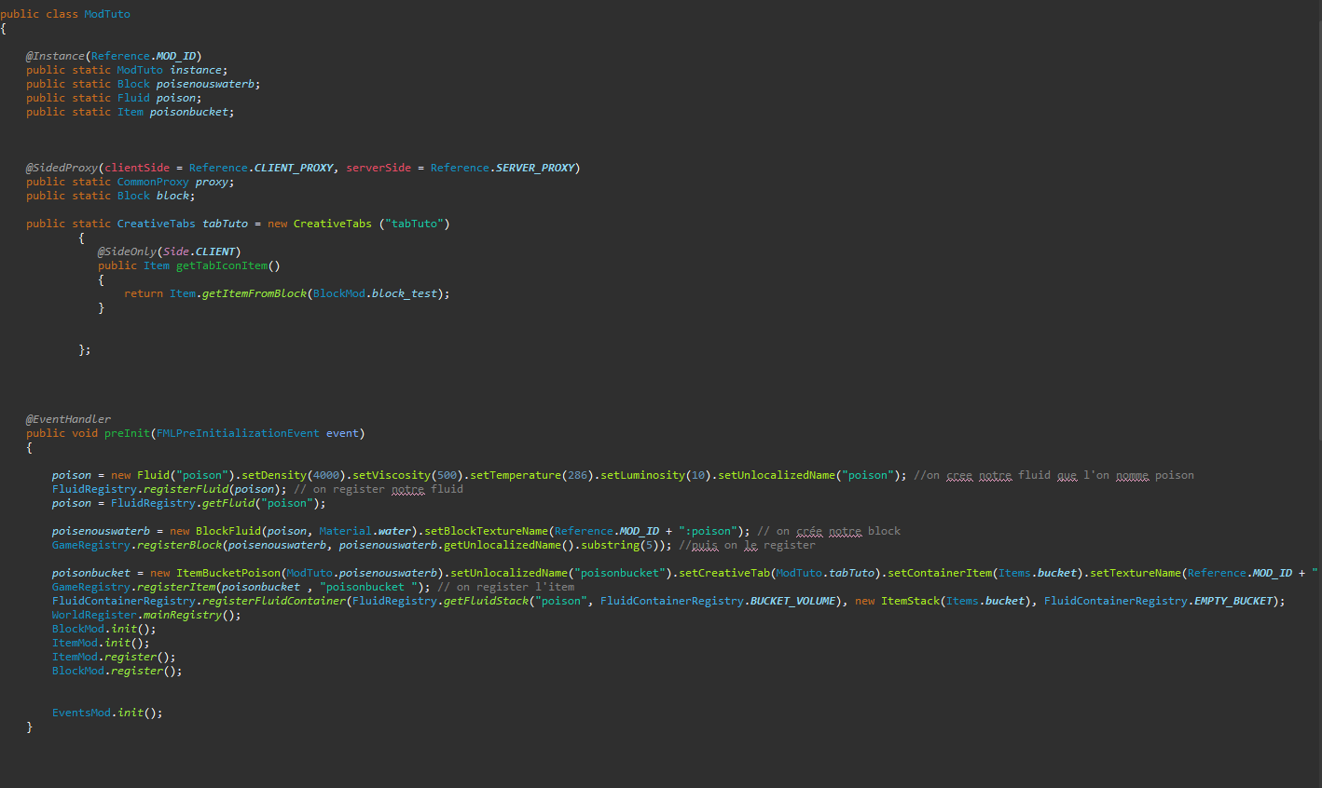Viewport: 1322px width, 788px height.
Task: Click the @EventHandler annotation
Action: (68, 419)
